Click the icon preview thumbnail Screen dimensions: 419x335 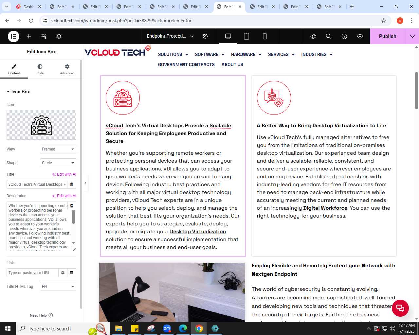click(41, 125)
